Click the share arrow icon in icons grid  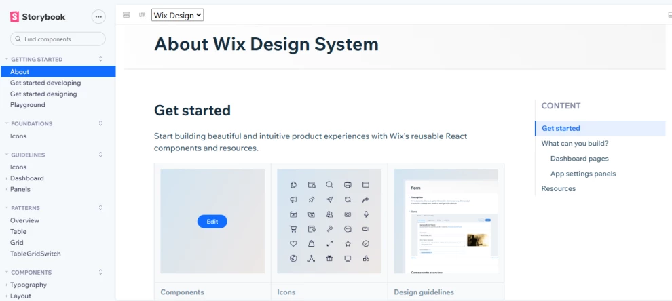pyautogui.click(x=366, y=199)
